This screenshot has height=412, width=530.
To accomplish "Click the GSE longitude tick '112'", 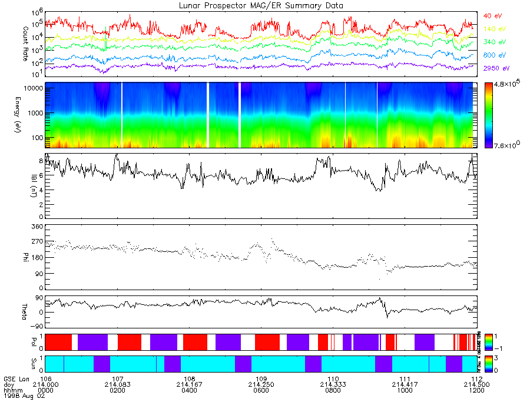I will pyautogui.click(x=477, y=379).
